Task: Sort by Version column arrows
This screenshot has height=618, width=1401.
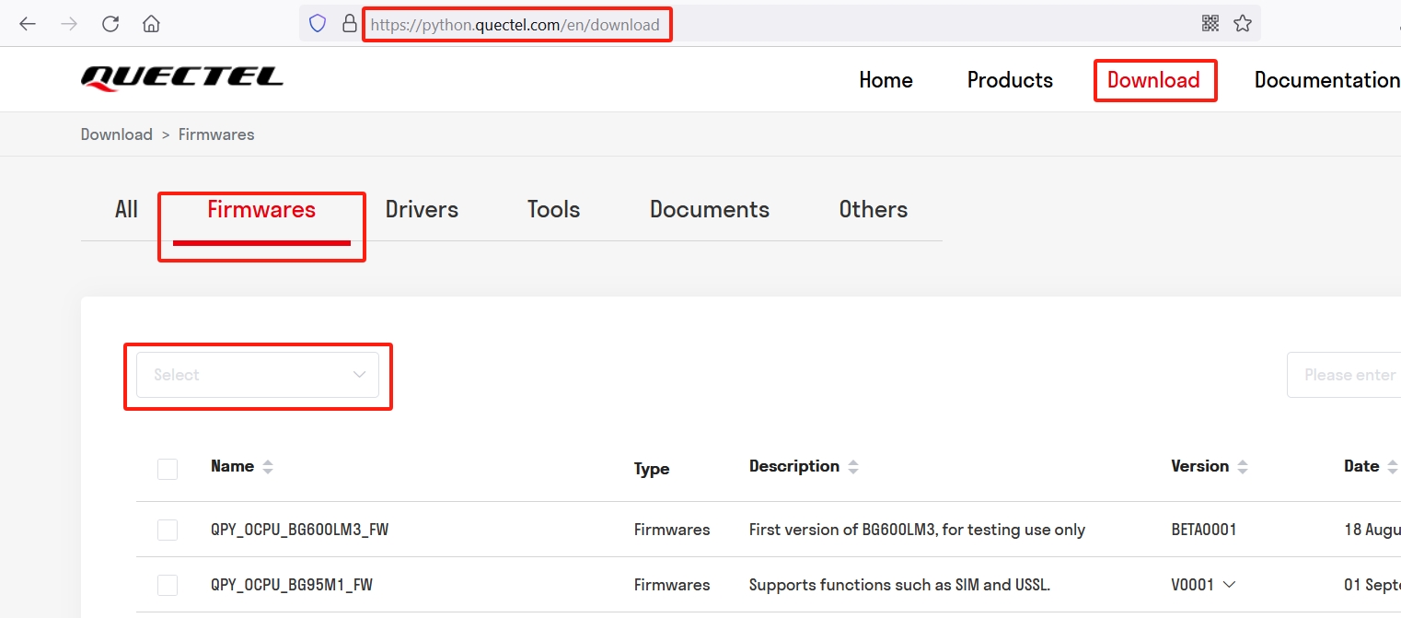Action: 1243,467
